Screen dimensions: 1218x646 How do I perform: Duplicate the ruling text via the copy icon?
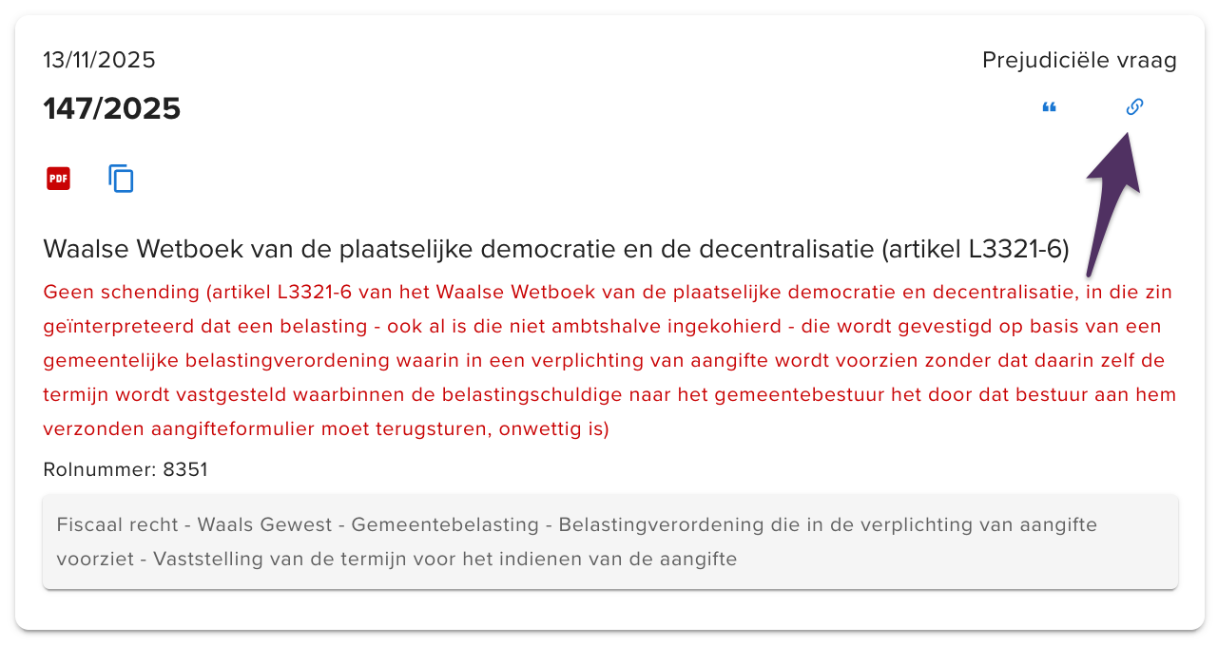pos(121,179)
